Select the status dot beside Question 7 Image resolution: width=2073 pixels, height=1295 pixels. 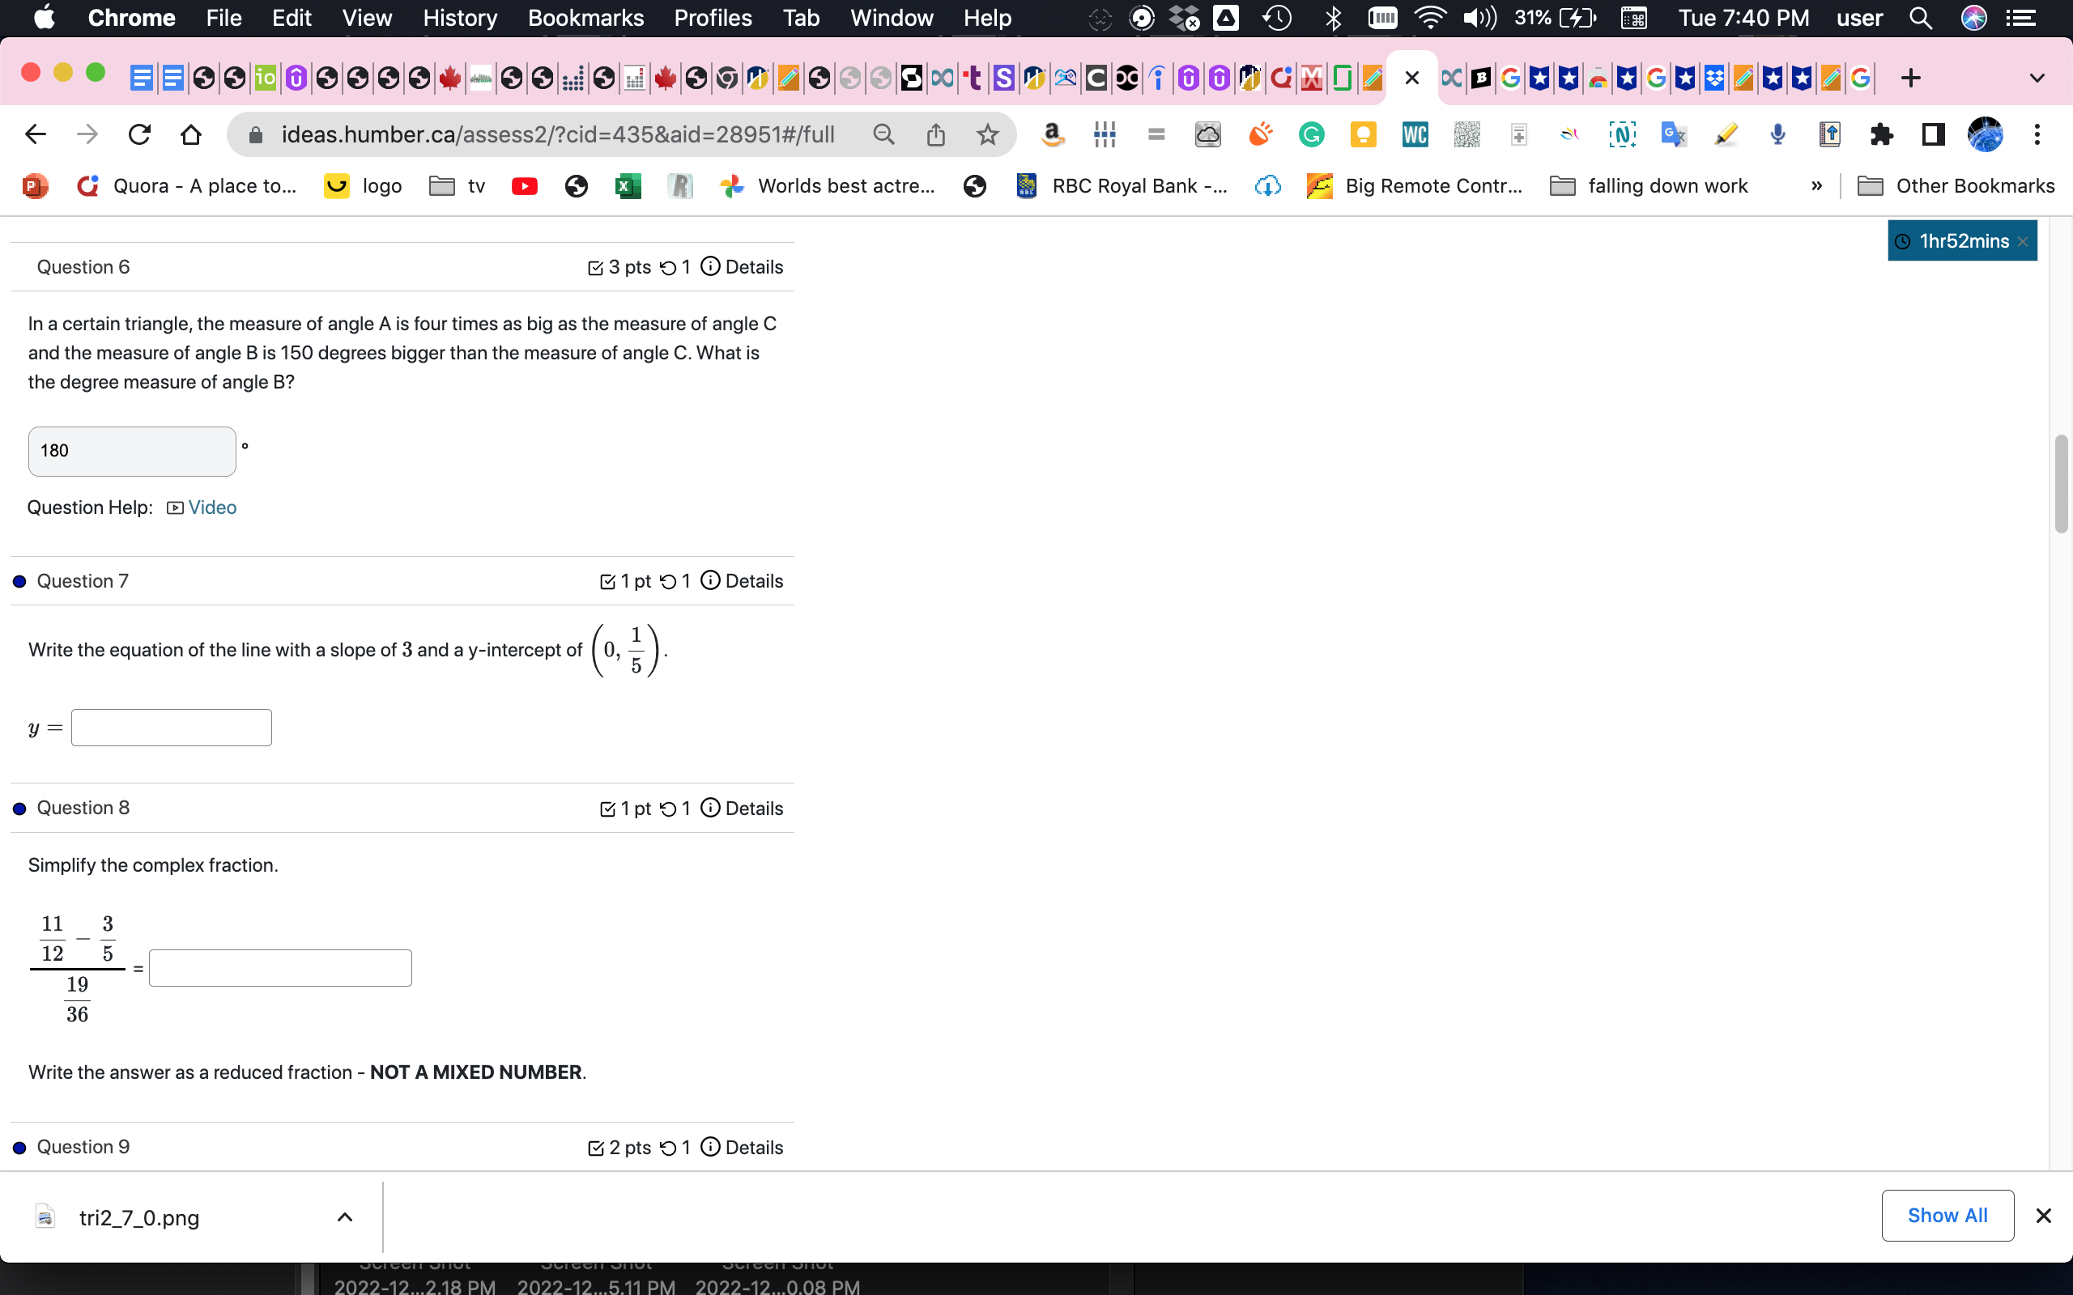tap(19, 580)
